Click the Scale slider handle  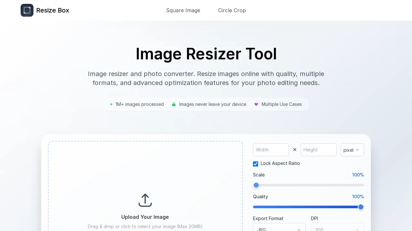(x=256, y=185)
